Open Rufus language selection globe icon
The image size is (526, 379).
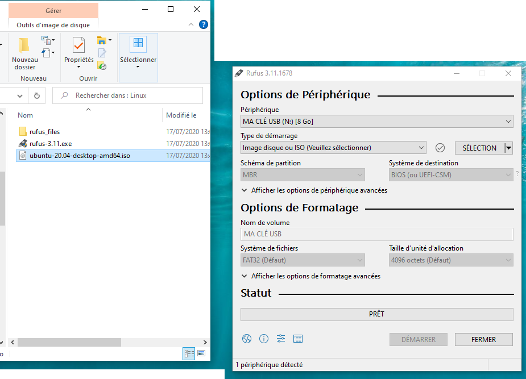[247, 339]
